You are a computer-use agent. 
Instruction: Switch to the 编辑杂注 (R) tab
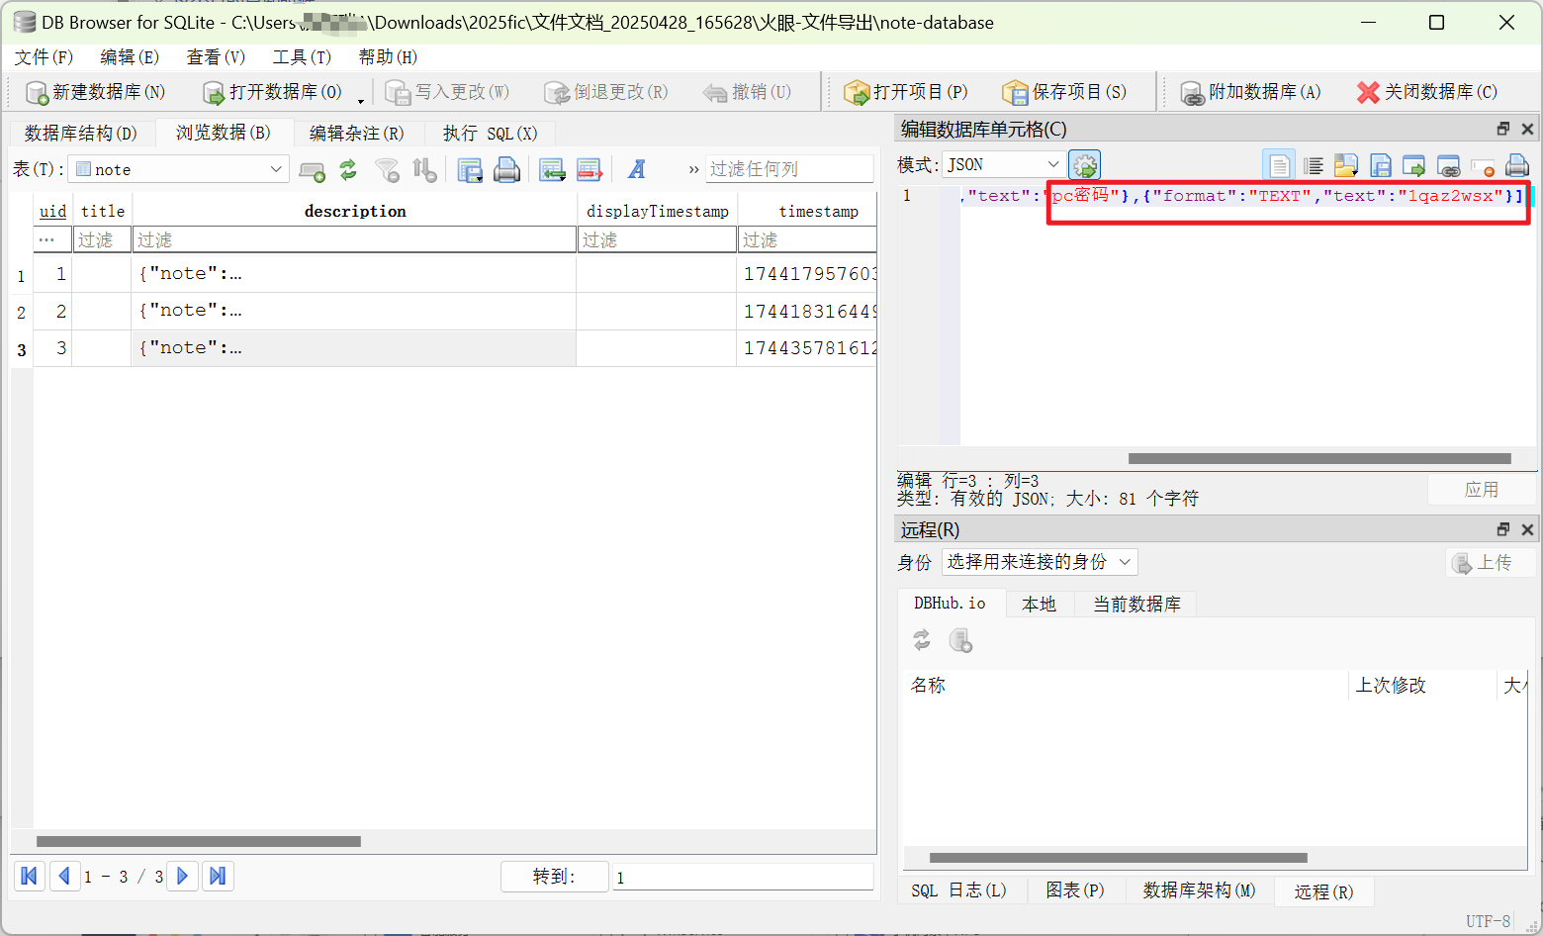coord(356,133)
